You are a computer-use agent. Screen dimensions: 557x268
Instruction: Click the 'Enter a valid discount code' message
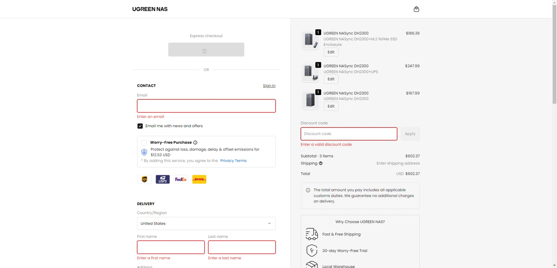(326, 145)
